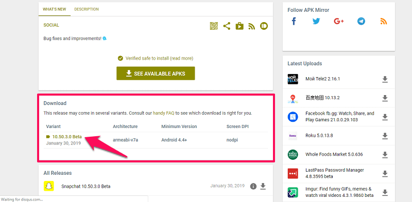Viewport: 412px width, 202px height.
Task: Click the January 30, 2019 variant date
Action: click(63, 143)
